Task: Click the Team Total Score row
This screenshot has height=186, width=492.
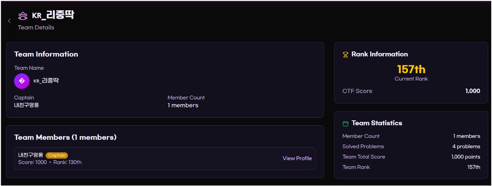Action: pos(411,157)
